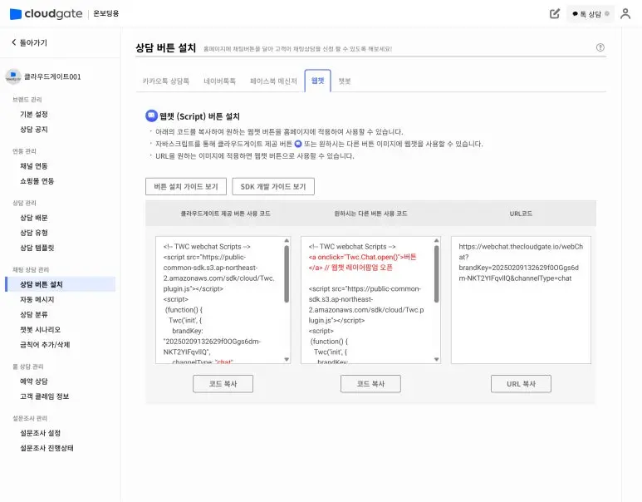Image resolution: width=642 pixels, height=502 pixels.
Task: Open 챗봇 시나리오 in the sidebar
Action: coord(40,329)
